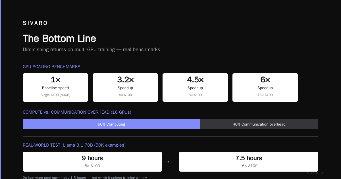The image size is (341, 179).
Task: Select the 9 hours result card
Action: (x=92, y=162)
